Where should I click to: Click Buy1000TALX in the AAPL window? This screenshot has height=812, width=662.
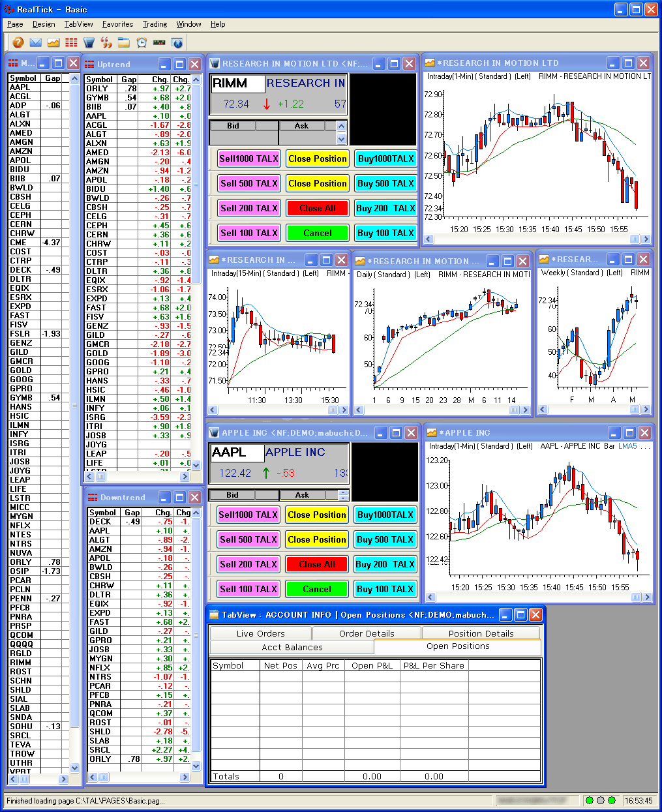pos(385,515)
